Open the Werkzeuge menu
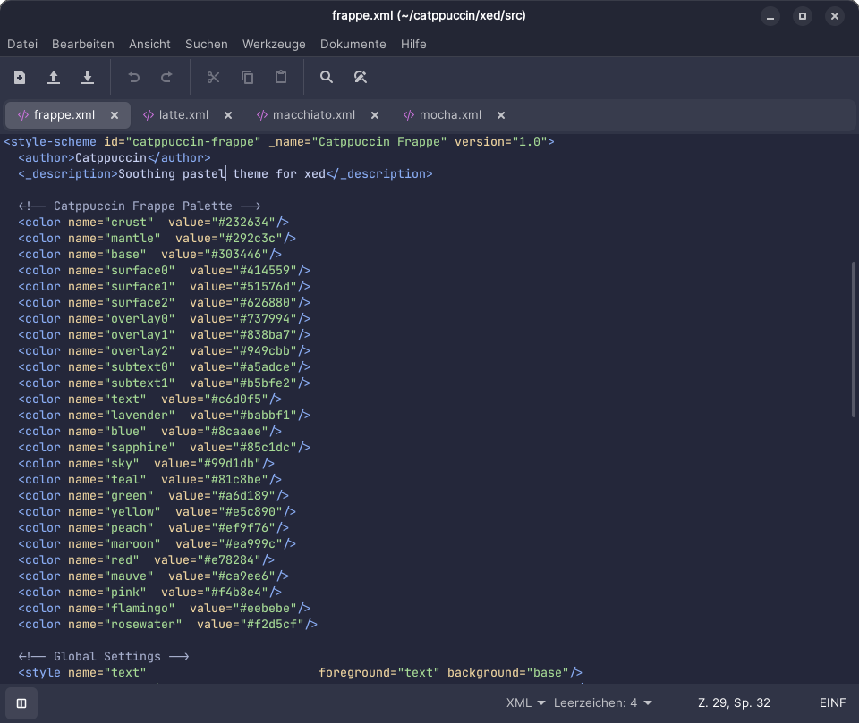The image size is (859, 723). pos(274,45)
